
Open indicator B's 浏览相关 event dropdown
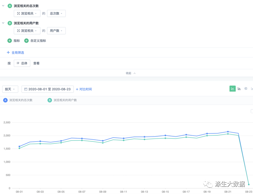[27, 31]
